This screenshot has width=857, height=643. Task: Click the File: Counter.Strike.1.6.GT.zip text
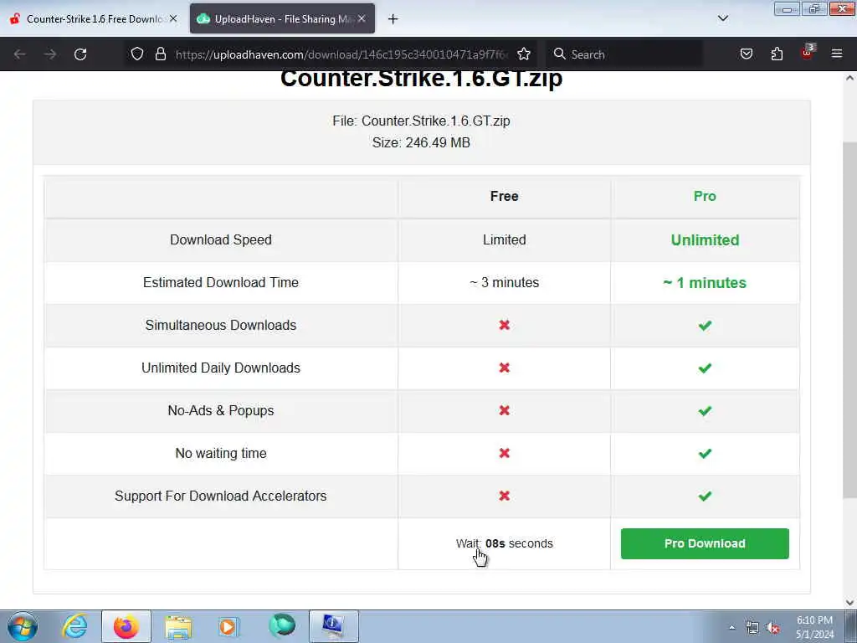click(x=421, y=121)
